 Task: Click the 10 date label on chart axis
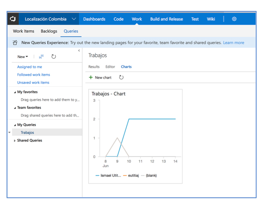[x=129, y=161]
